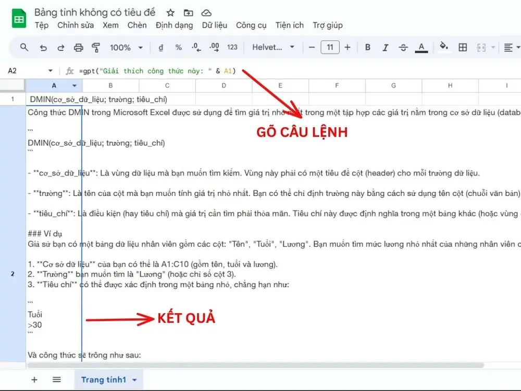The width and height of the screenshot is (521, 391).
Task: Click the horizontal scrollbar
Action: (x=255, y=365)
